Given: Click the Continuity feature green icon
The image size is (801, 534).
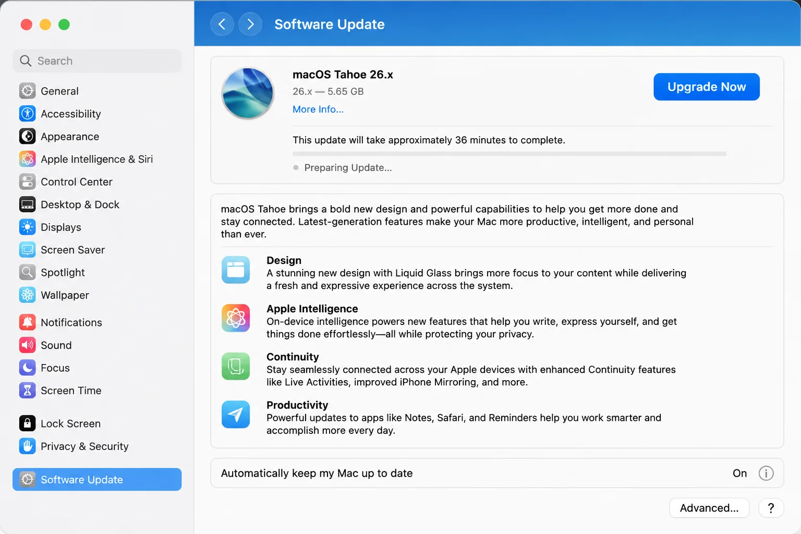Looking at the screenshot, I should [x=236, y=366].
